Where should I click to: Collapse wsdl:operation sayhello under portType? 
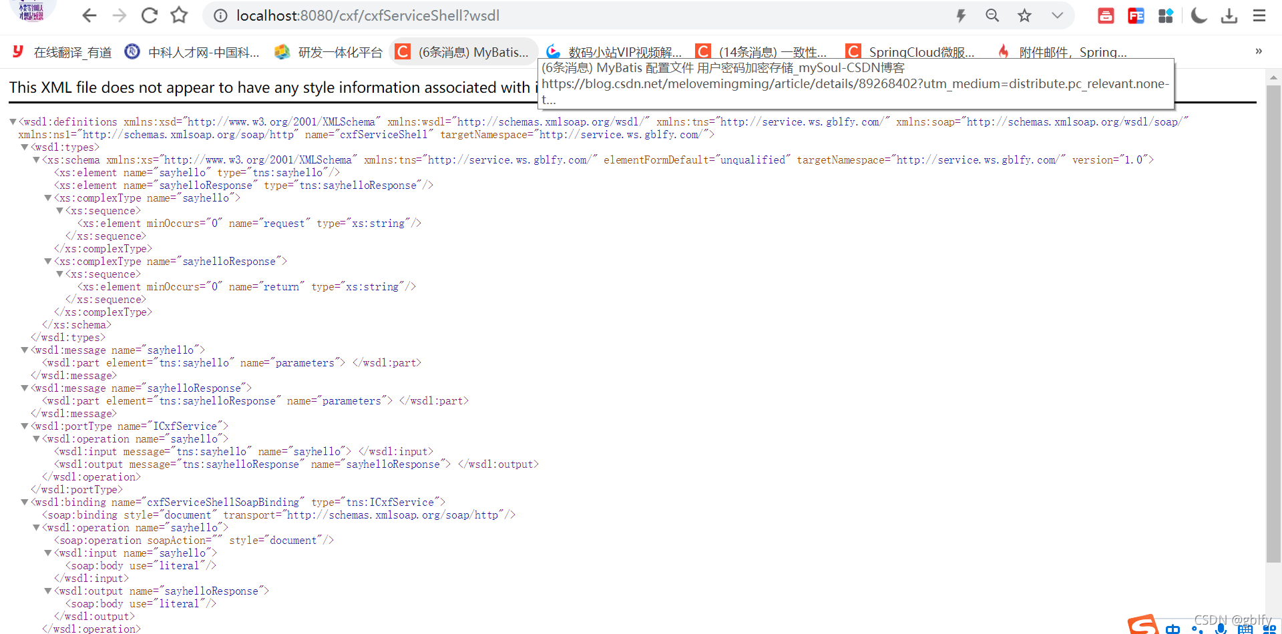(x=37, y=438)
